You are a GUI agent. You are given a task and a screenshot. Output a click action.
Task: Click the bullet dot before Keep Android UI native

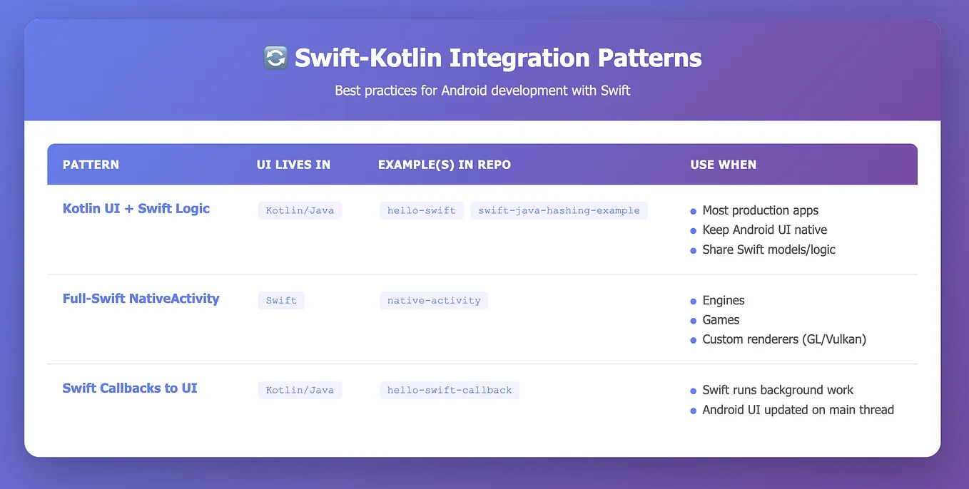(692, 230)
